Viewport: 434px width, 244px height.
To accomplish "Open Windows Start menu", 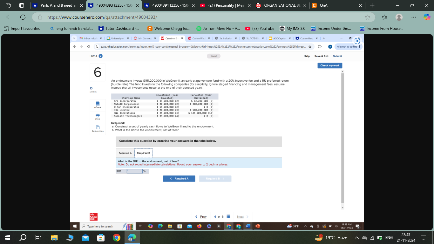I will pyautogui.click(x=8, y=238).
